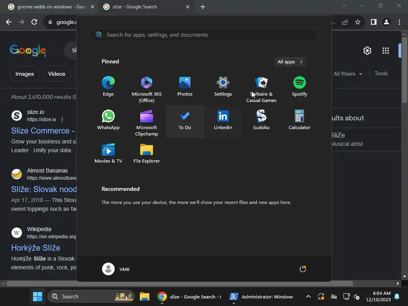The width and height of the screenshot is (408, 306).
Task: Open Google apps grid
Action: coord(386,51)
